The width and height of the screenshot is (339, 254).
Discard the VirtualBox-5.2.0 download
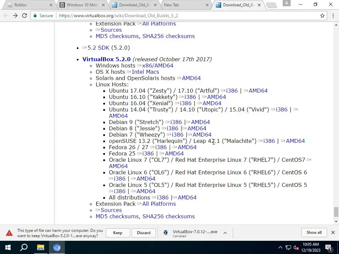(144, 233)
